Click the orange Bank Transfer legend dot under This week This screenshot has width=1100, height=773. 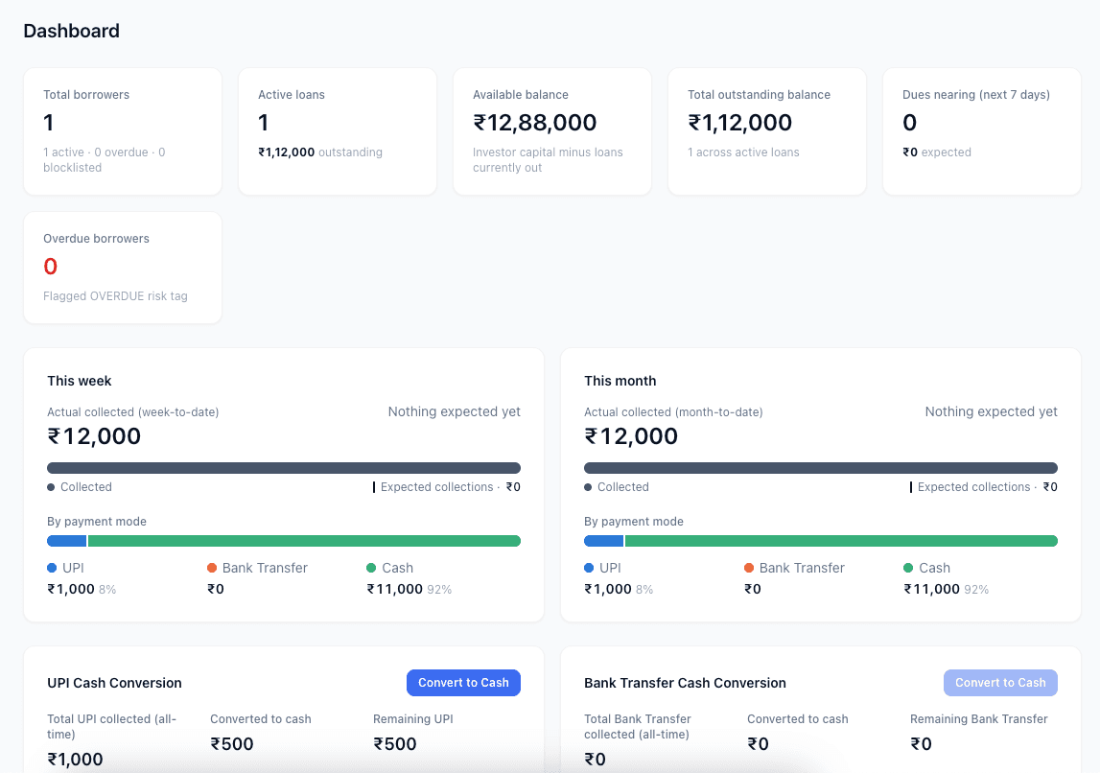coord(212,568)
